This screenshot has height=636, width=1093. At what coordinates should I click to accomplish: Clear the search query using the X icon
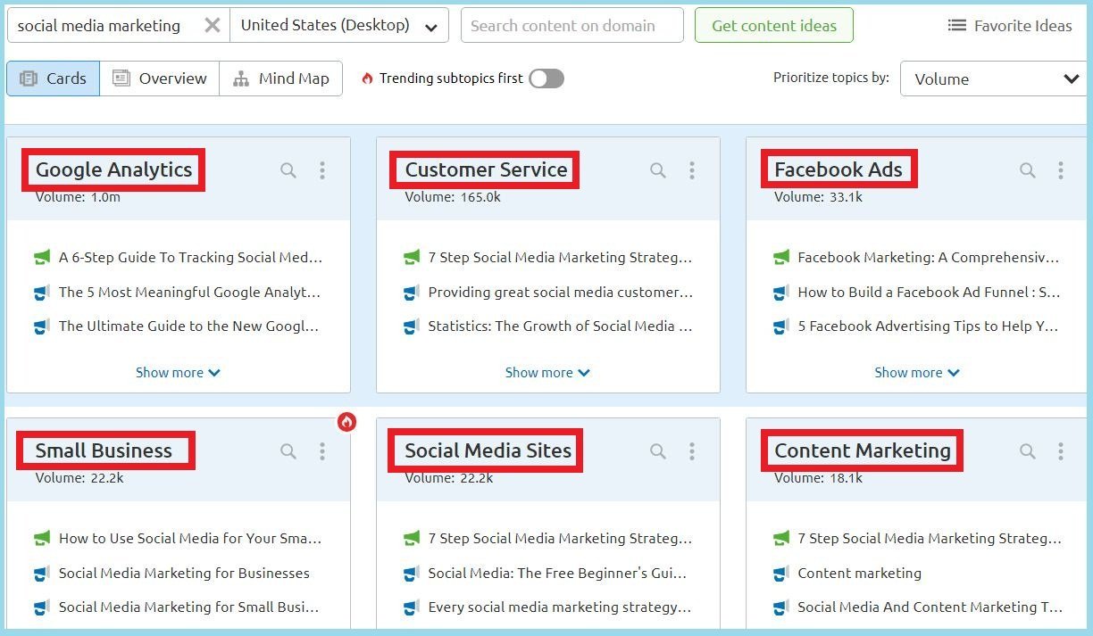click(x=212, y=25)
